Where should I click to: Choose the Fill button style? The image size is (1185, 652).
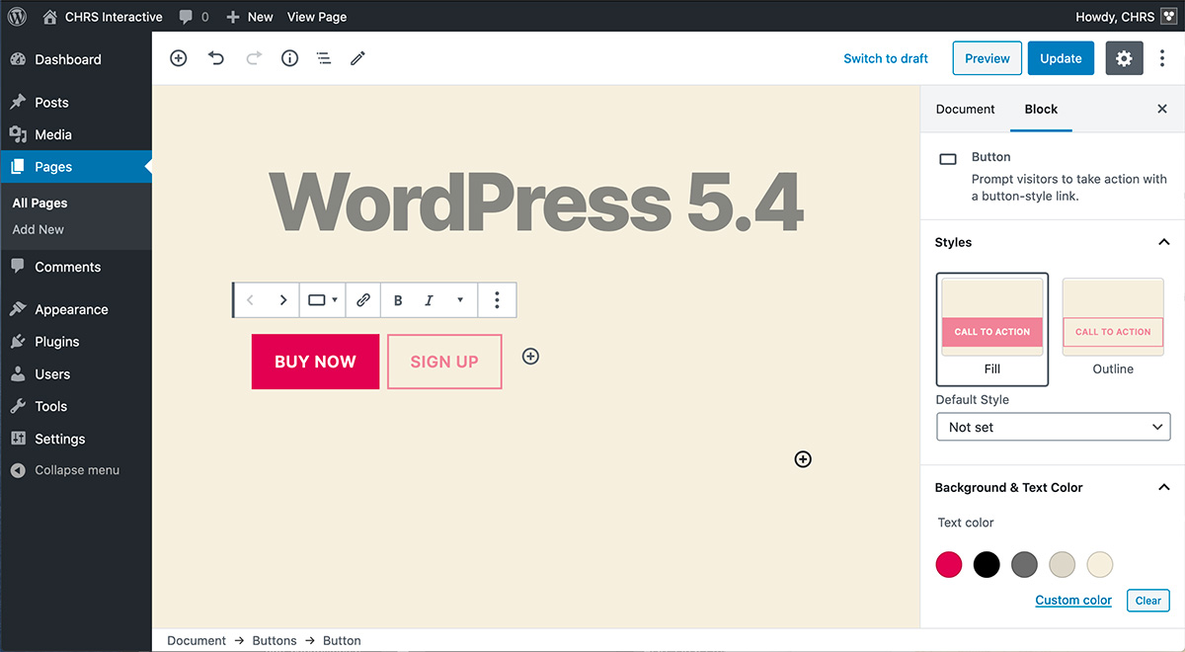click(x=992, y=329)
